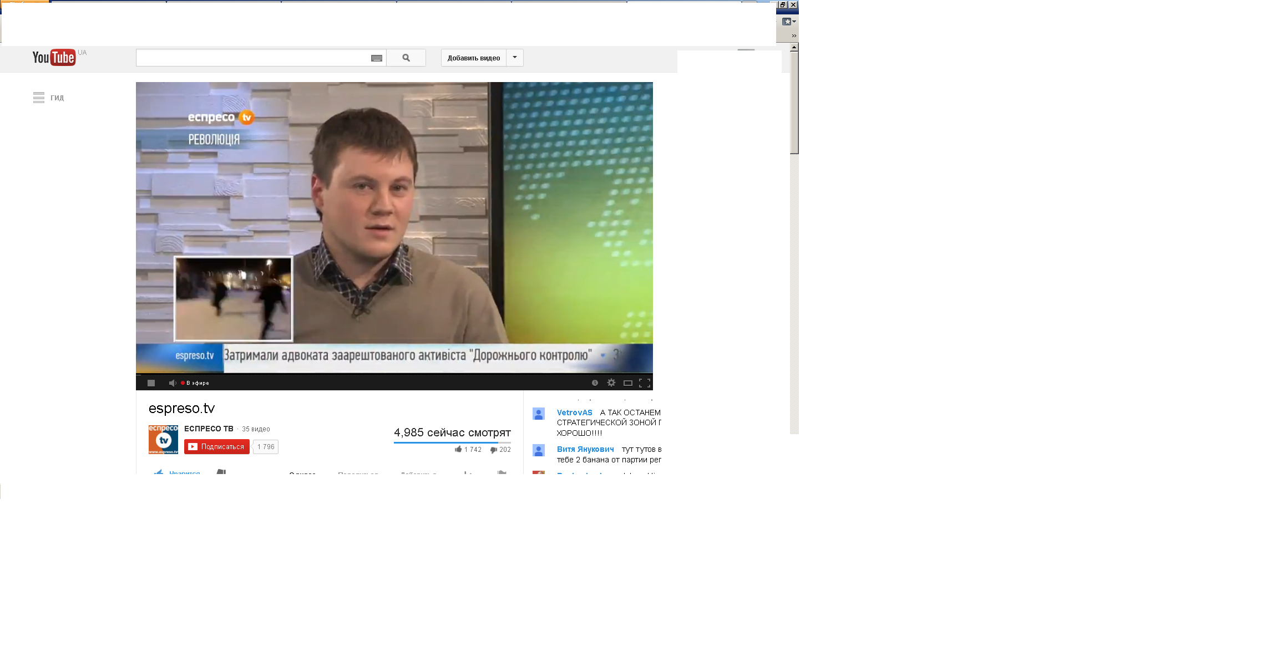Click the В эфире live indicator
1266x662 pixels.
[x=195, y=383]
